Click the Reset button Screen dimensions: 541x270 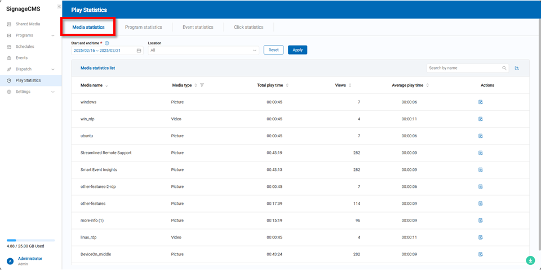[x=273, y=50]
